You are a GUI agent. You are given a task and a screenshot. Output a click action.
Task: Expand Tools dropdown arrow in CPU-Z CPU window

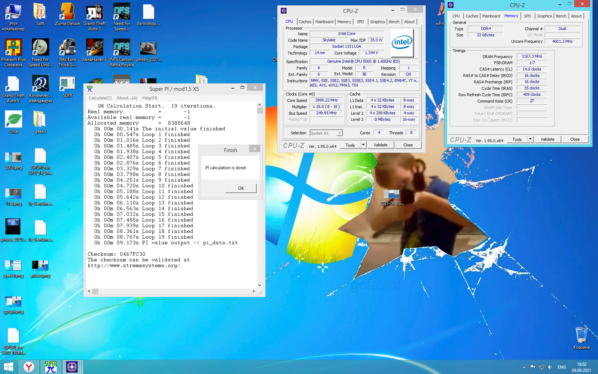coord(363,145)
